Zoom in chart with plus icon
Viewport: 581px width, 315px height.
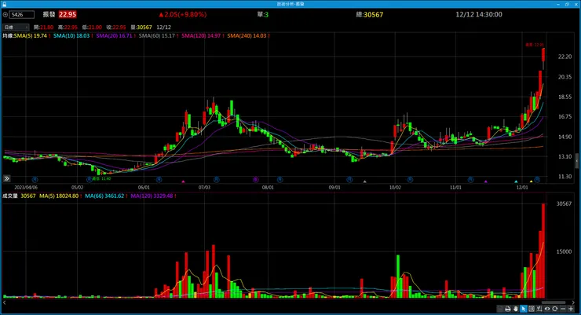[x=571, y=309]
